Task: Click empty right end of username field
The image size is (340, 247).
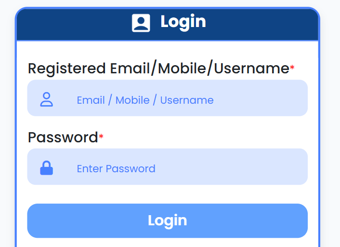Action: click(279, 98)
